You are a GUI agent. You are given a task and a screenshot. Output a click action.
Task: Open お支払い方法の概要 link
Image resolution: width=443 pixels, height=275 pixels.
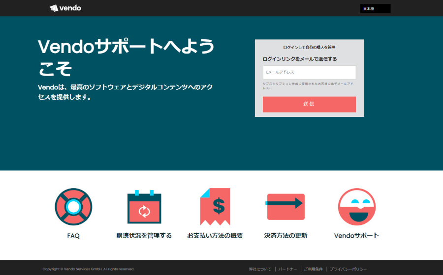215,236
